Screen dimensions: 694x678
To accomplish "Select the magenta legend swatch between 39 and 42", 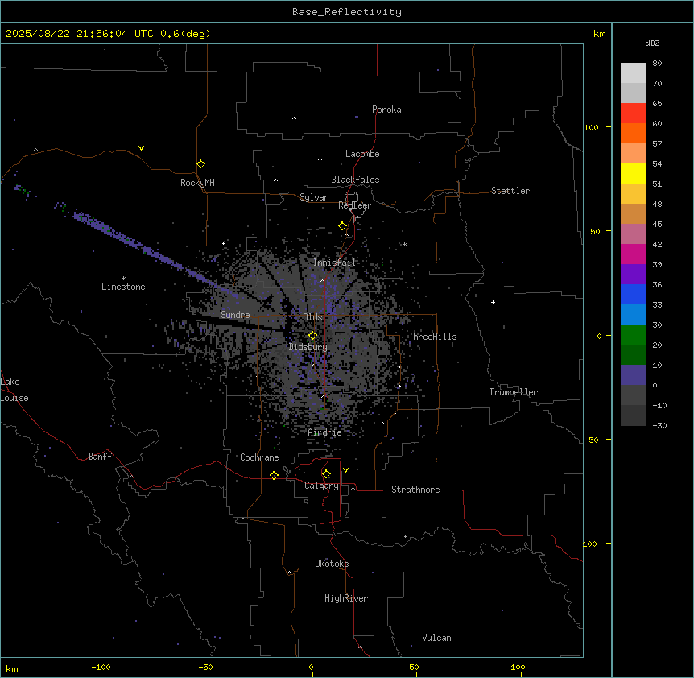I will click(x=633, y=254).
